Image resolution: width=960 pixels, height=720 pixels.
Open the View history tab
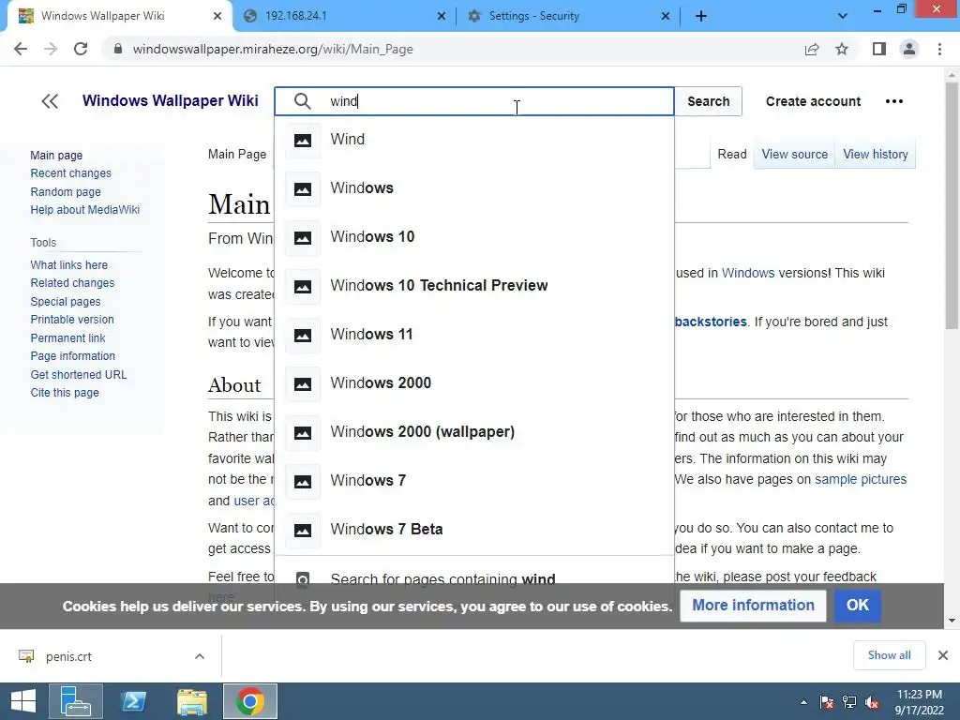(x=875, y=155)
